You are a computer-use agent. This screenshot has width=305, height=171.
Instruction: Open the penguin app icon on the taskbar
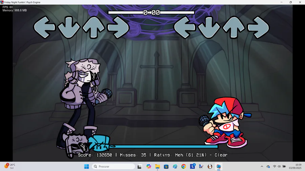click(210, 166)
